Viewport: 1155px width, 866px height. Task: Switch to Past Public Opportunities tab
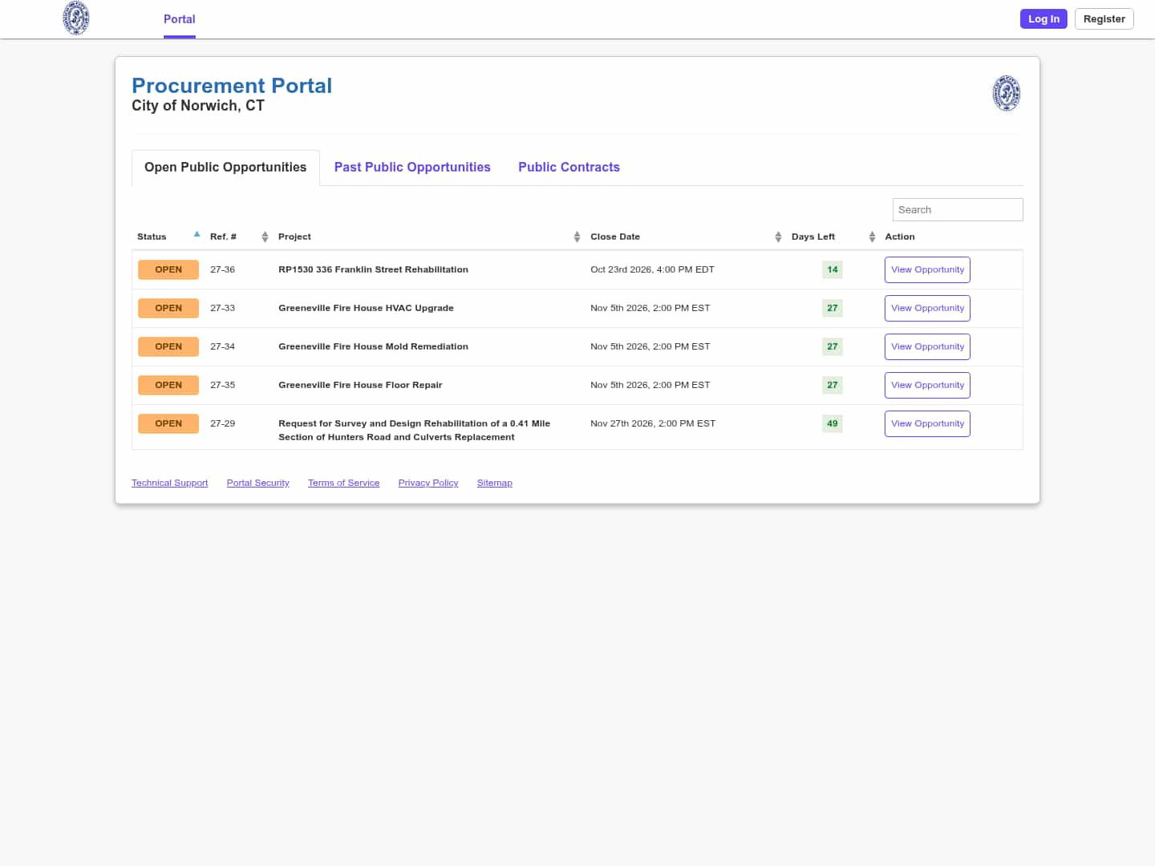click(412, 168)
